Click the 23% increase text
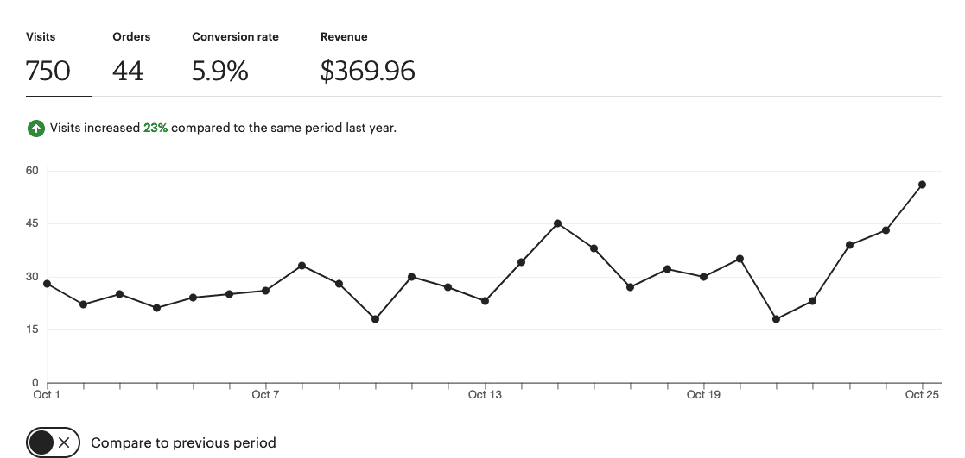Viewport: 965px width, 458px height. (156, 128)
